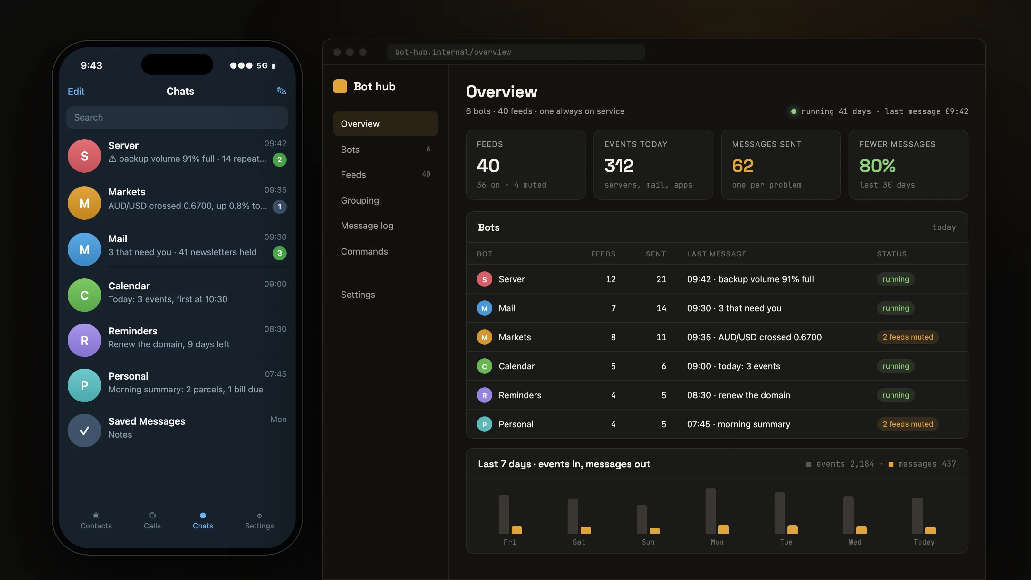The image size is (1031, 580).
Task: Go to Grouping in sidebar
Action: (385, 200)
